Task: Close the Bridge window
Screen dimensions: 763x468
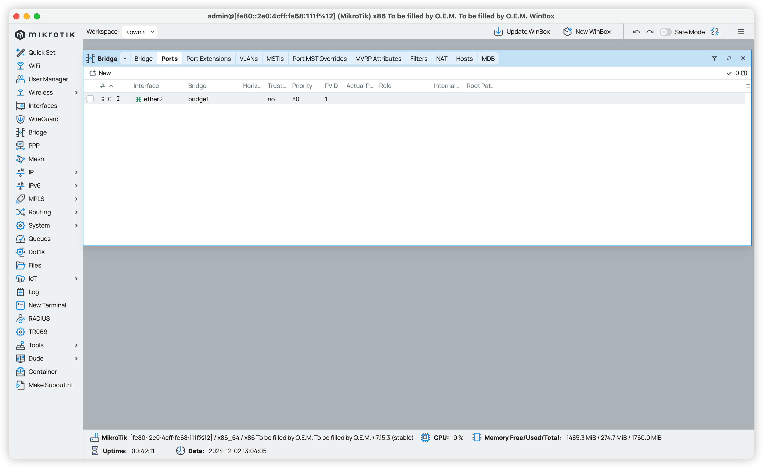Action: coord(743,59)
